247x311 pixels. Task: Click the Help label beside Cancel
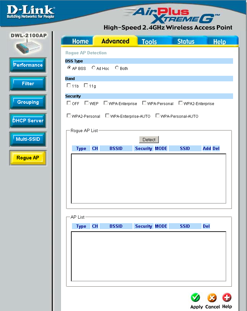coord(227,306)
